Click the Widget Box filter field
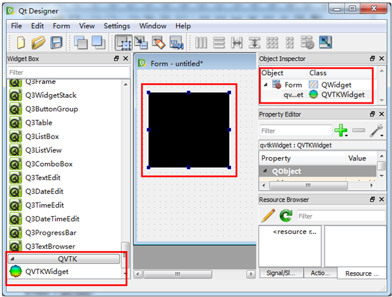 (x=69, y=73)
